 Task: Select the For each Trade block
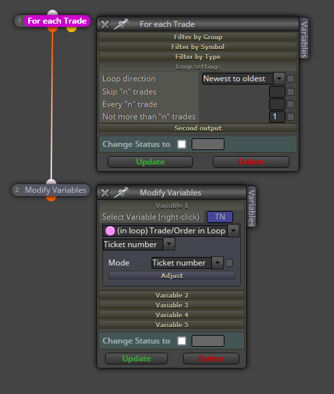point(57,21)
